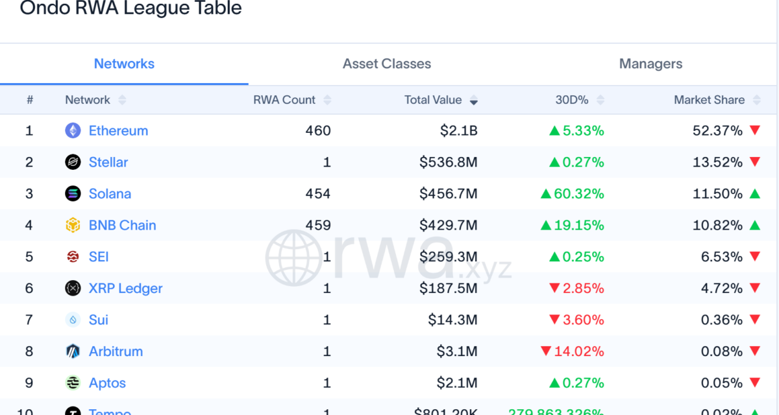
Task: Click the Aptos network logo icon
Action: pyautogui.click(x=73, y=383)
